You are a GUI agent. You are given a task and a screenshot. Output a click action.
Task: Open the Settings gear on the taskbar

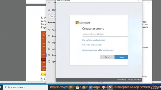pos(110,87)
